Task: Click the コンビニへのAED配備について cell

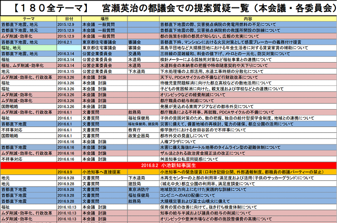Action: pyautogui.click(x=248, y=195)
